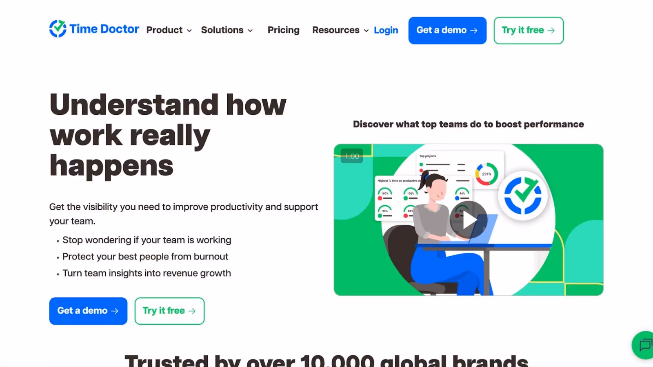Screen dimensions: 653x367
Task: Follow the Login link
Action: pyautogui.click(x=386, y=30)
